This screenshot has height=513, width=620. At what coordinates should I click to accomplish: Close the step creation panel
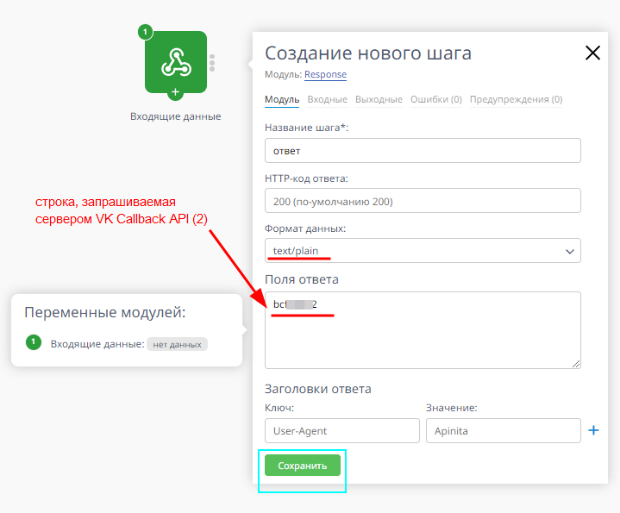pos(592,53)
